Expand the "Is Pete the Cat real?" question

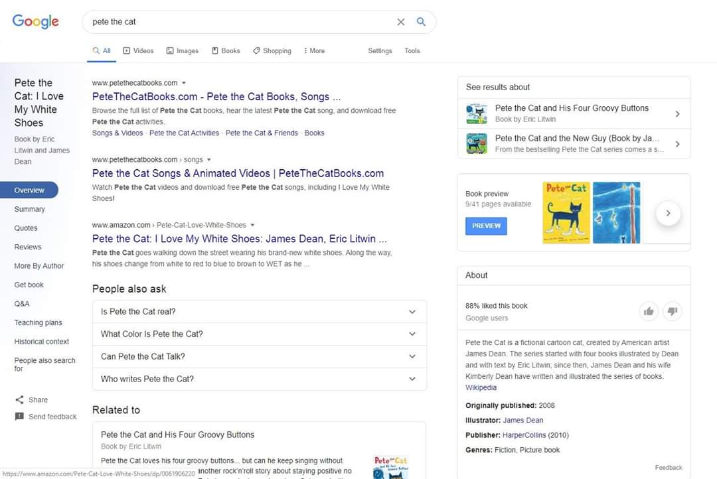pos(412,312)
